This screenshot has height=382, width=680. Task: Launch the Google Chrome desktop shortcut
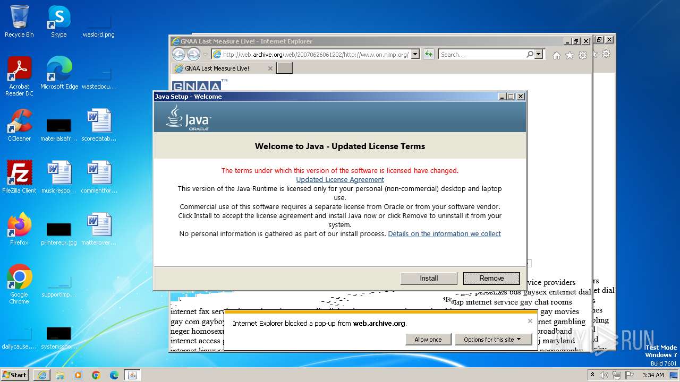pos(19,284)
